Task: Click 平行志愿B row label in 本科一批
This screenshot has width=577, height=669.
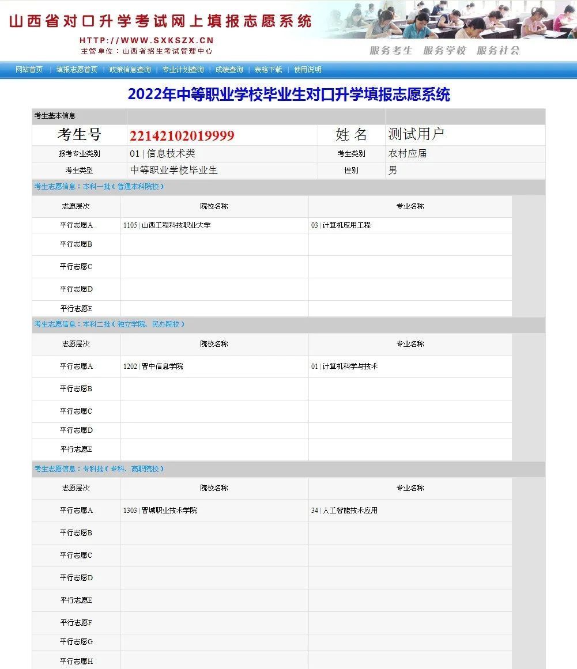Action: click(x=76, y=244)
